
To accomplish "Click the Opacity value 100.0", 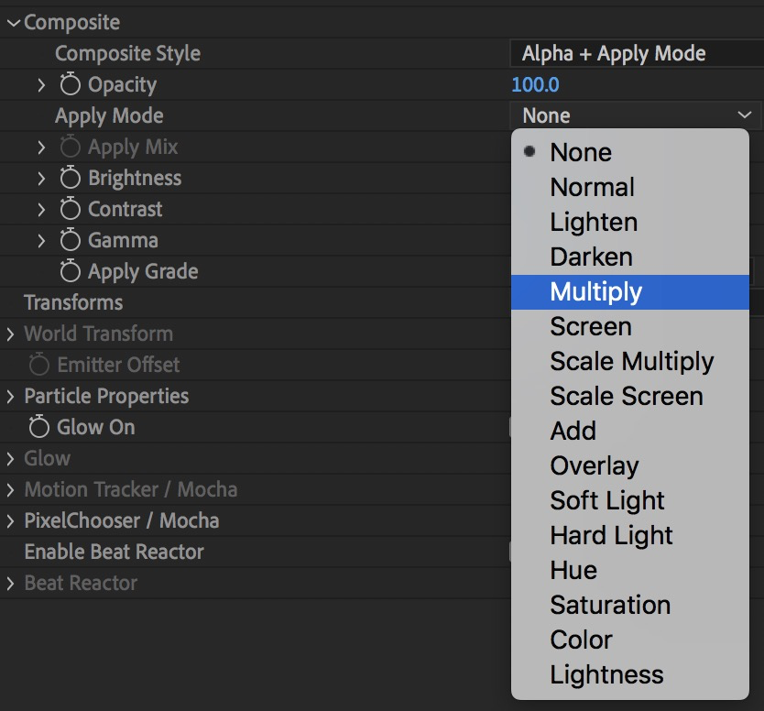I will point(535,85).
